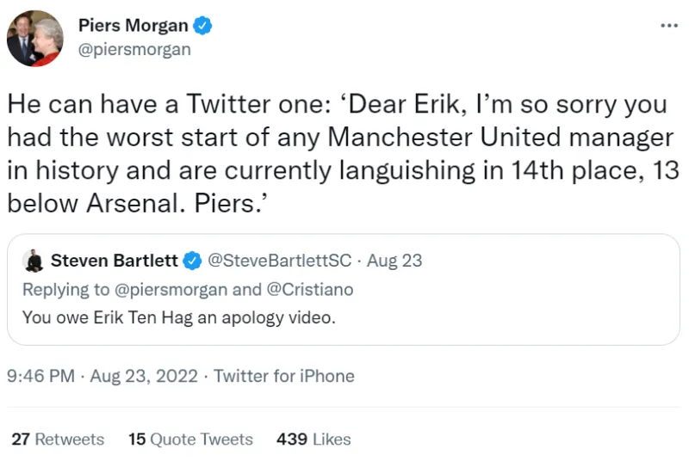
Task: View the 15 Quote Tweets list
Action: [x=190, y=439]
